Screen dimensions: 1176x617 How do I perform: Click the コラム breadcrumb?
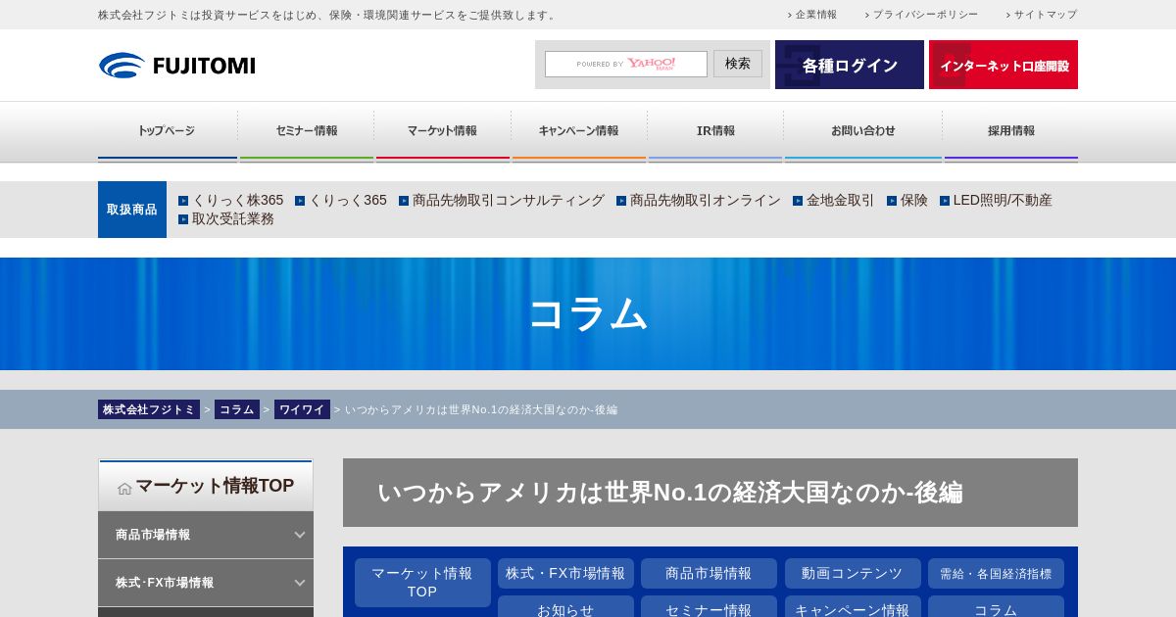pos(237,409)
